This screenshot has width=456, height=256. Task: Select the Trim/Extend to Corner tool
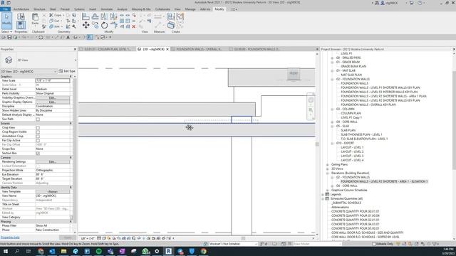click(114, 26)
